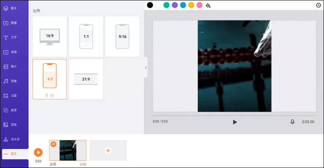
Task: Add a new scene with plus button
Action: tap(108, 151)
